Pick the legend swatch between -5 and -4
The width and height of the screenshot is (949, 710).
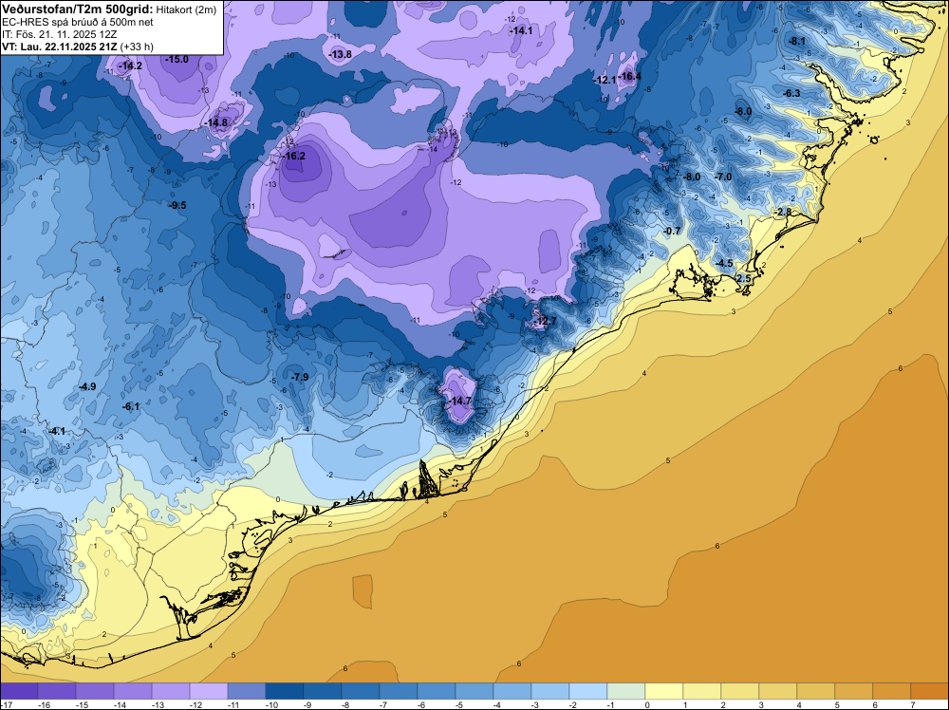click(x=474, y=691)
